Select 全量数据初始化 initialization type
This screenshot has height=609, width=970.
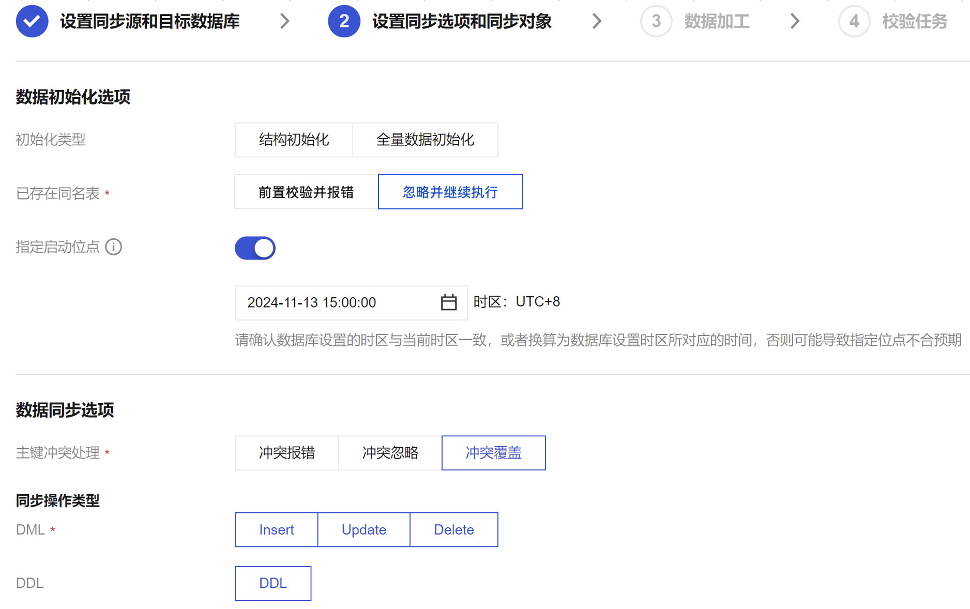pyautogui.click(x=425, y=140)
